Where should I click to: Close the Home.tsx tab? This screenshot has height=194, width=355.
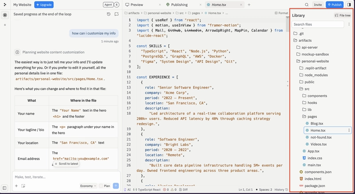pos(241,5)
